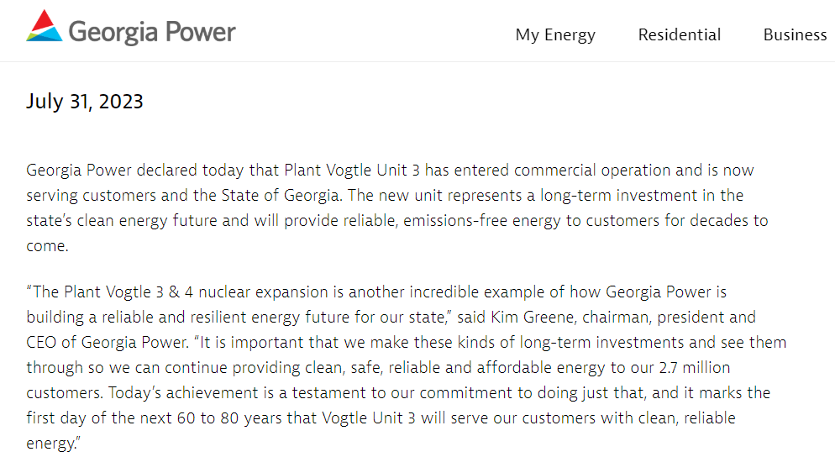Click the Georgia Power triangle logo icon

point(44,28)
